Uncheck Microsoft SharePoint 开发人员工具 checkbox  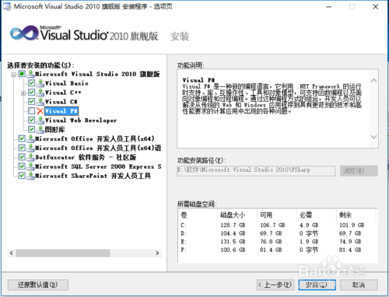pos(22,176)
